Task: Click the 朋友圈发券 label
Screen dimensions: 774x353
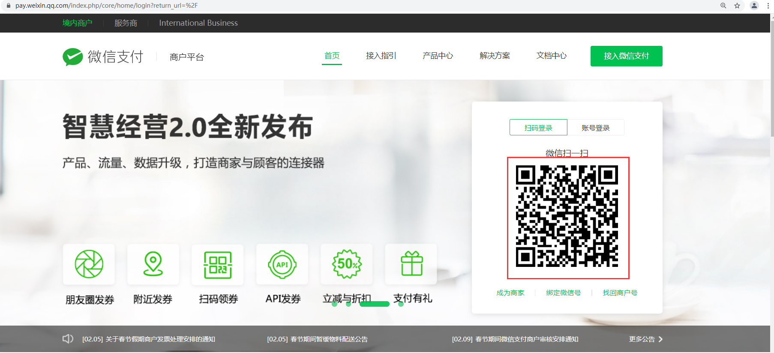Action: (x=90, y=299)
